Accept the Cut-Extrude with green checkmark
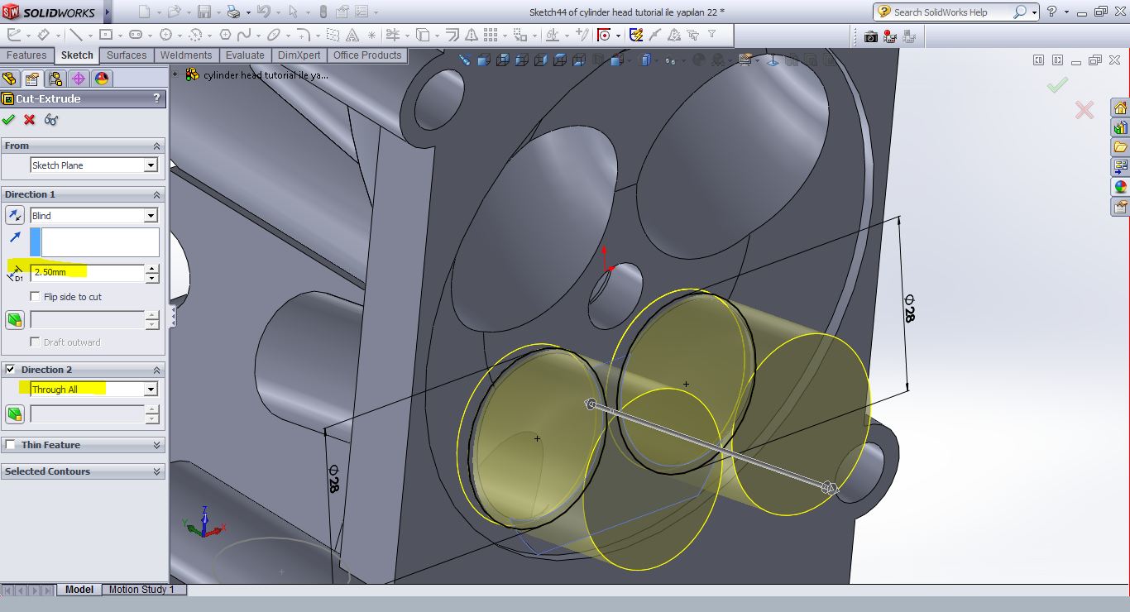The image size is (1130, 612). point(9,120)
